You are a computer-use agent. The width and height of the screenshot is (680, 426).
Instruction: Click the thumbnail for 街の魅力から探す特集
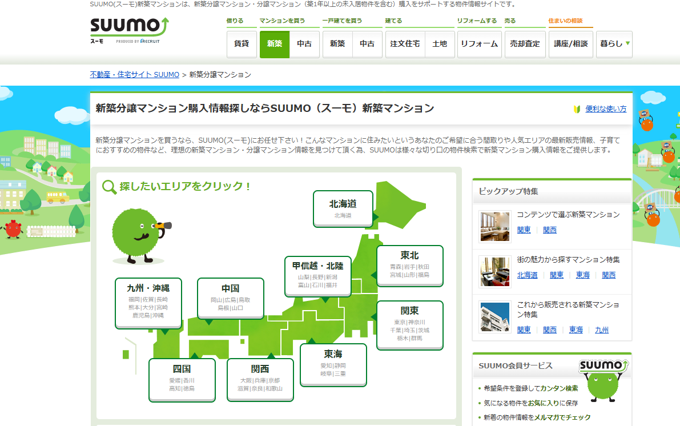point(495,272)
